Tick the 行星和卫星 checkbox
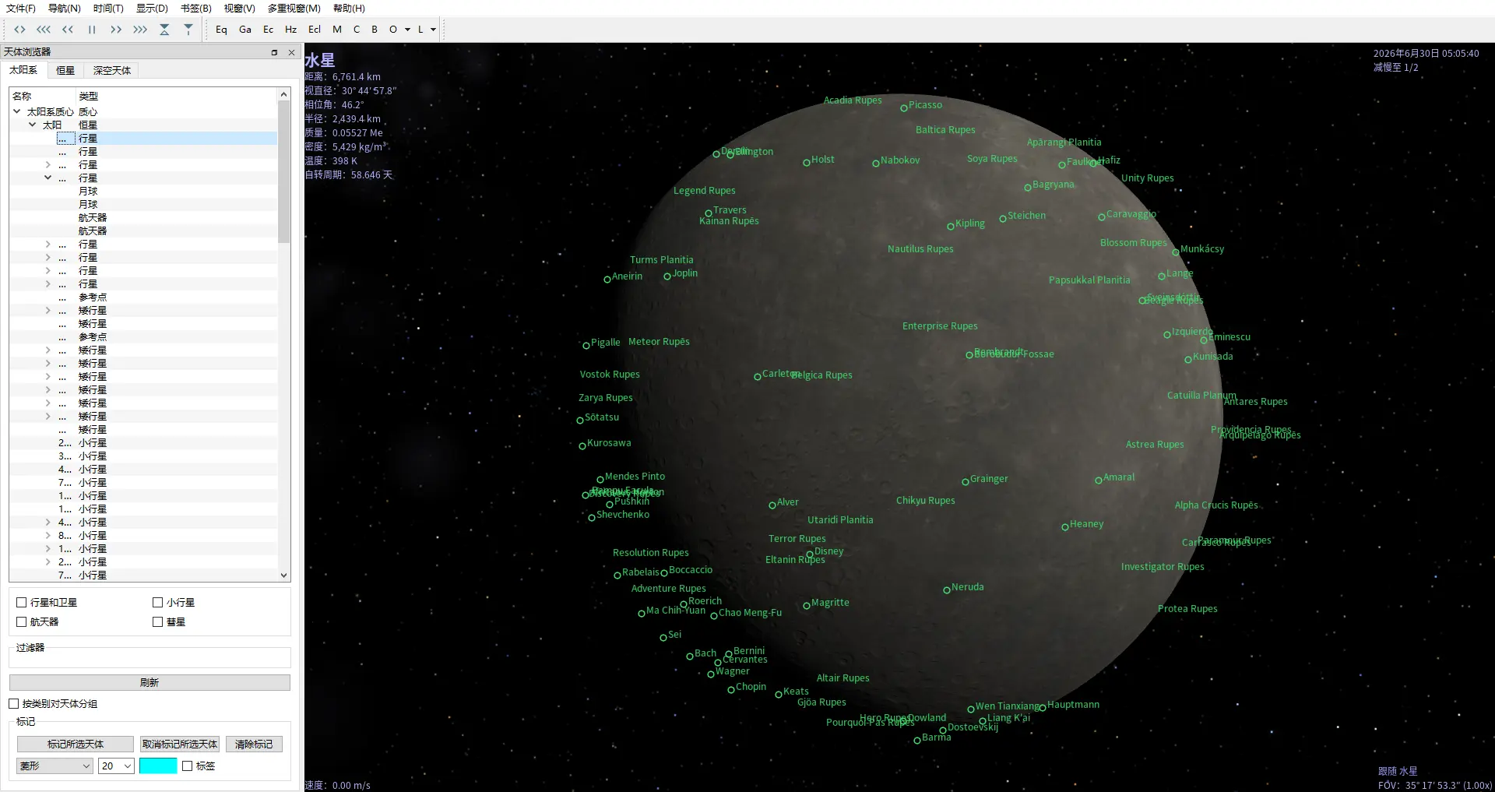This screenshot has width=1495, height=792. click(x=22, y=603)
